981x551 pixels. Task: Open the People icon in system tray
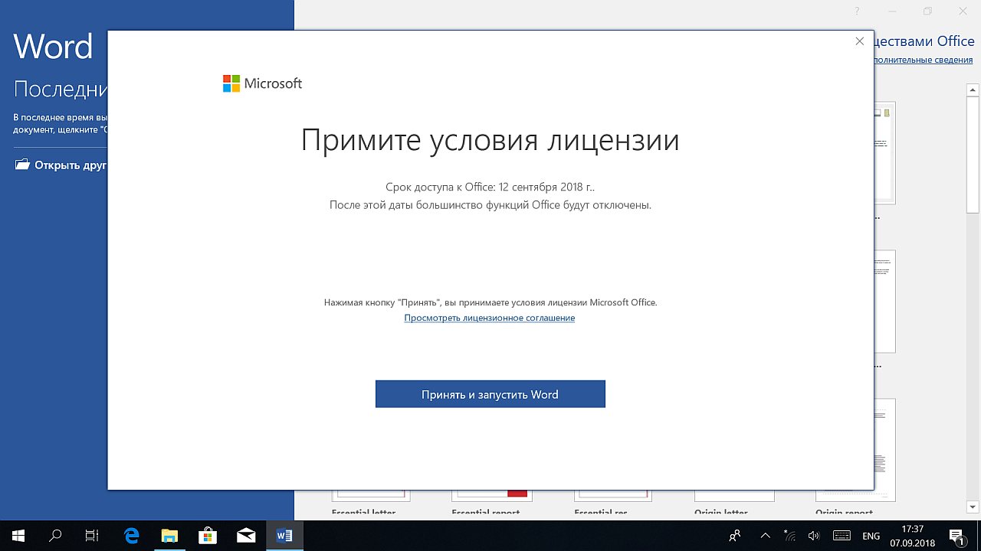click(735, 536)
